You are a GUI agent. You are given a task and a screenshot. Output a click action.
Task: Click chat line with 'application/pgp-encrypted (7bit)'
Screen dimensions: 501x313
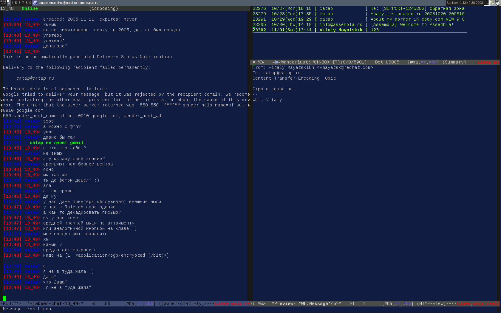106,255
